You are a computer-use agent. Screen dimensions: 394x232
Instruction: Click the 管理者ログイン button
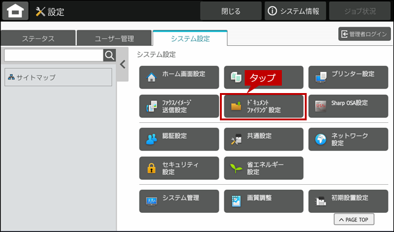[364, 34]
